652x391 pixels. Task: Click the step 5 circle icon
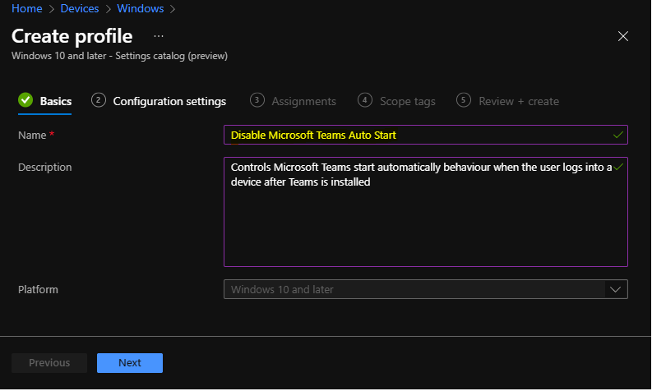click(463, 100)
